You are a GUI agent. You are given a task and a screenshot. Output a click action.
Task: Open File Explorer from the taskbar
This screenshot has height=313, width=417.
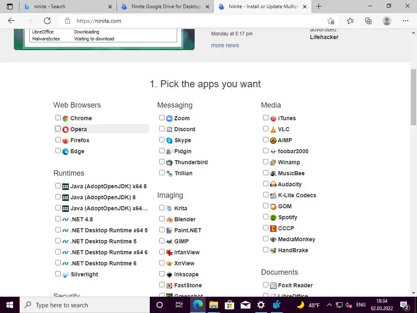click(213, 305)
